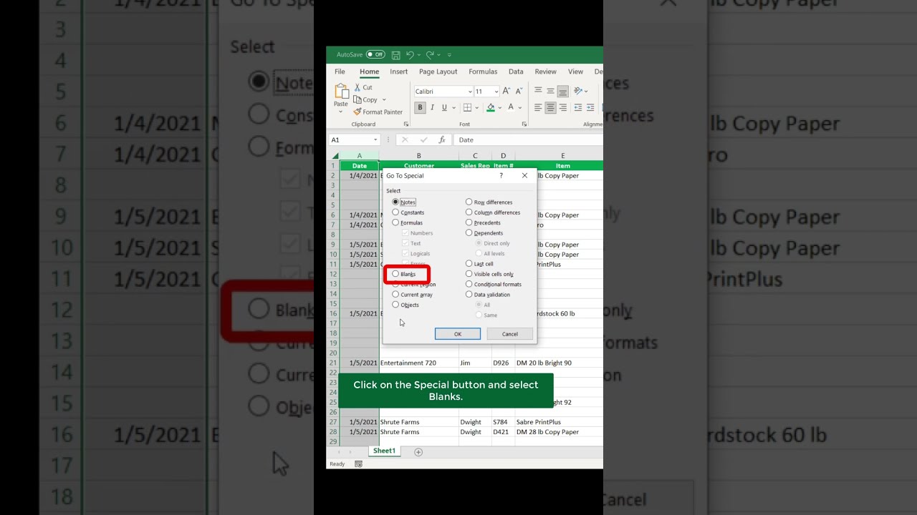
Task: Redo the last undone action
Action: 430,55
